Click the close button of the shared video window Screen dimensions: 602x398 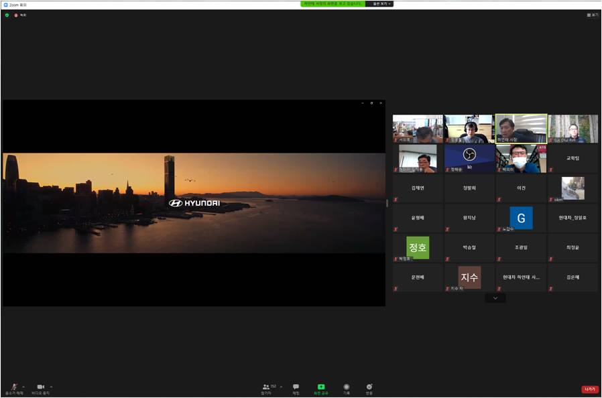tap(381, 103)
